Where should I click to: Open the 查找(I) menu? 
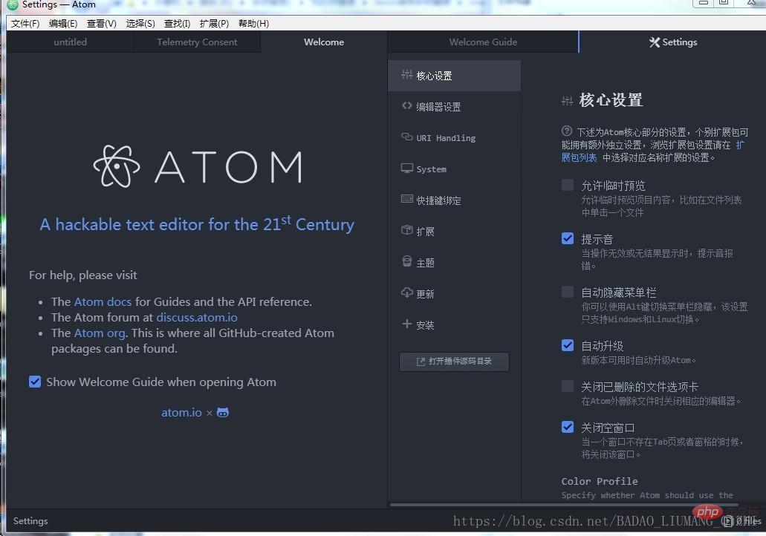(x=177, y=24)
